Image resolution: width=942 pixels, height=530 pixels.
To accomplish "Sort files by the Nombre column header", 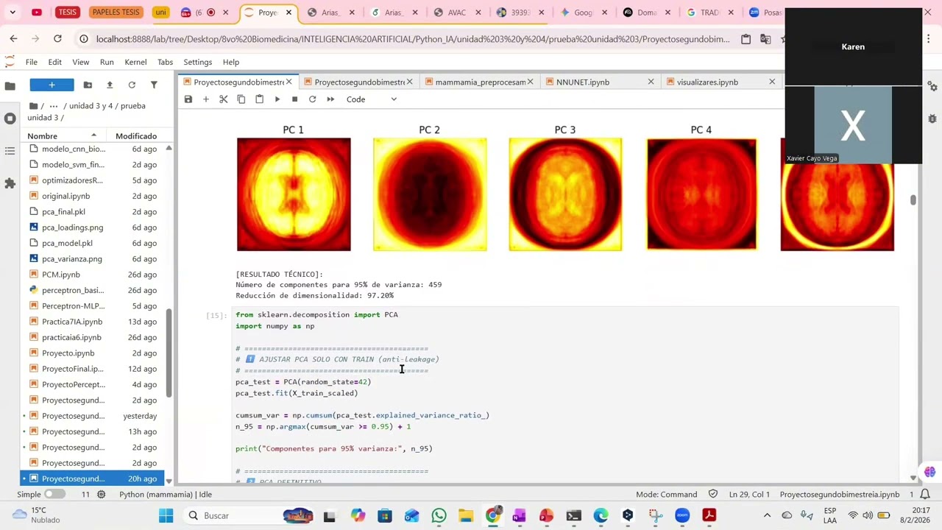I will coord(62,136).
